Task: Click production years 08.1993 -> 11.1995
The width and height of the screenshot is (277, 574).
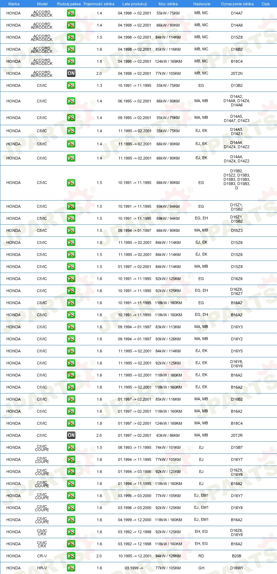Action: (135, 447)
